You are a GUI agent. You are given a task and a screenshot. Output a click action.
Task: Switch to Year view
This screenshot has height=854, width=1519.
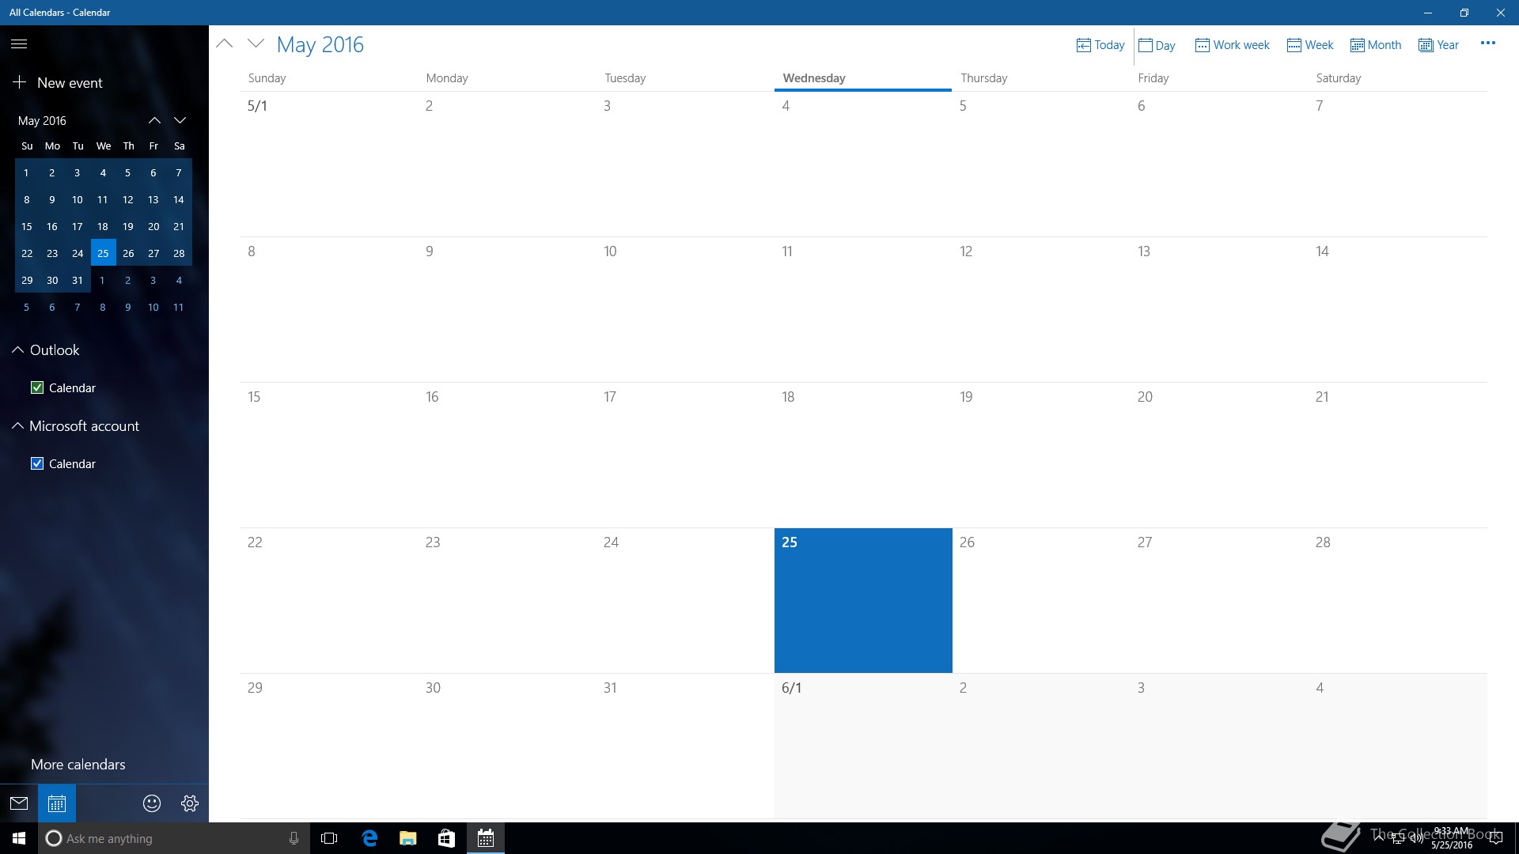point(1438,45)
